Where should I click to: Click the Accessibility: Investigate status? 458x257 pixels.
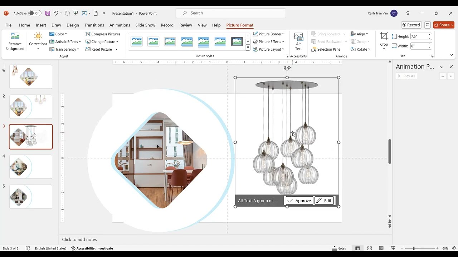[x=92, y=248]
